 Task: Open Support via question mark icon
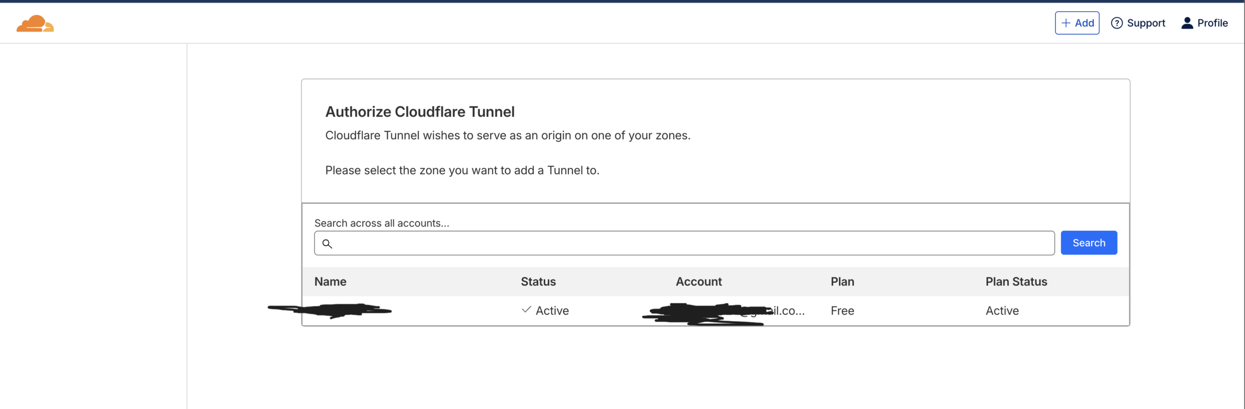[1117, 23]
